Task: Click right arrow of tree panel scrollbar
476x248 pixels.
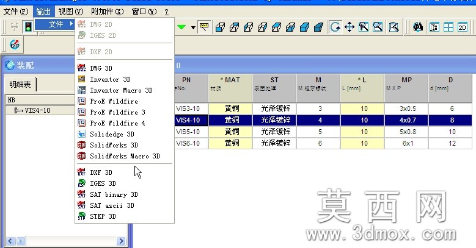Action: [121, 241]
